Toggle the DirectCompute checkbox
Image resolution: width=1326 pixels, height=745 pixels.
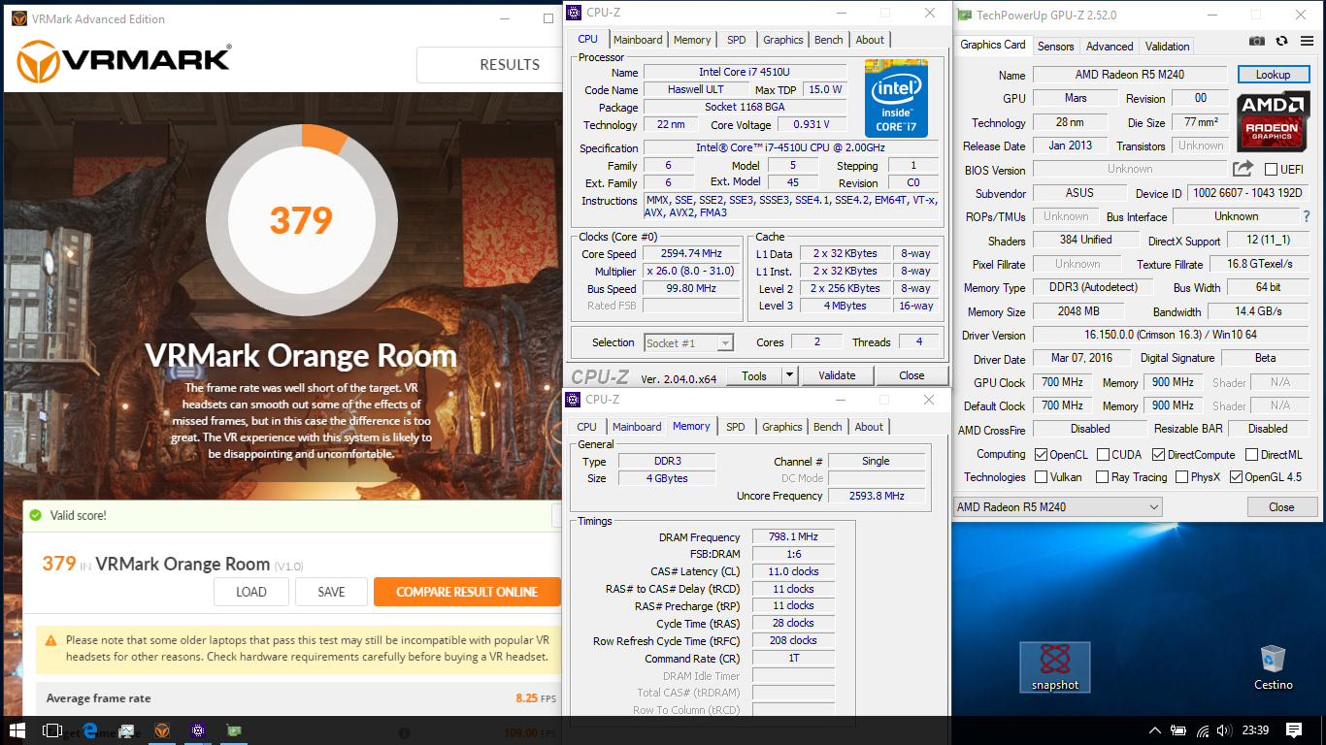click(x=1158, y=454)
